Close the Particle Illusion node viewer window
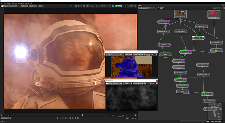 coord(157,81)
